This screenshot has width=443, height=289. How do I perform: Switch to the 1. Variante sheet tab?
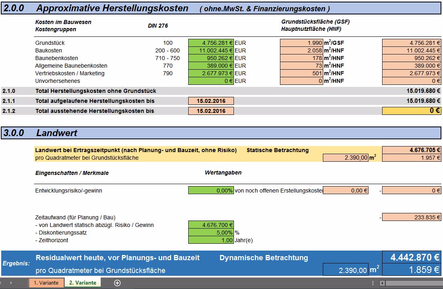[x=46, y=283]
